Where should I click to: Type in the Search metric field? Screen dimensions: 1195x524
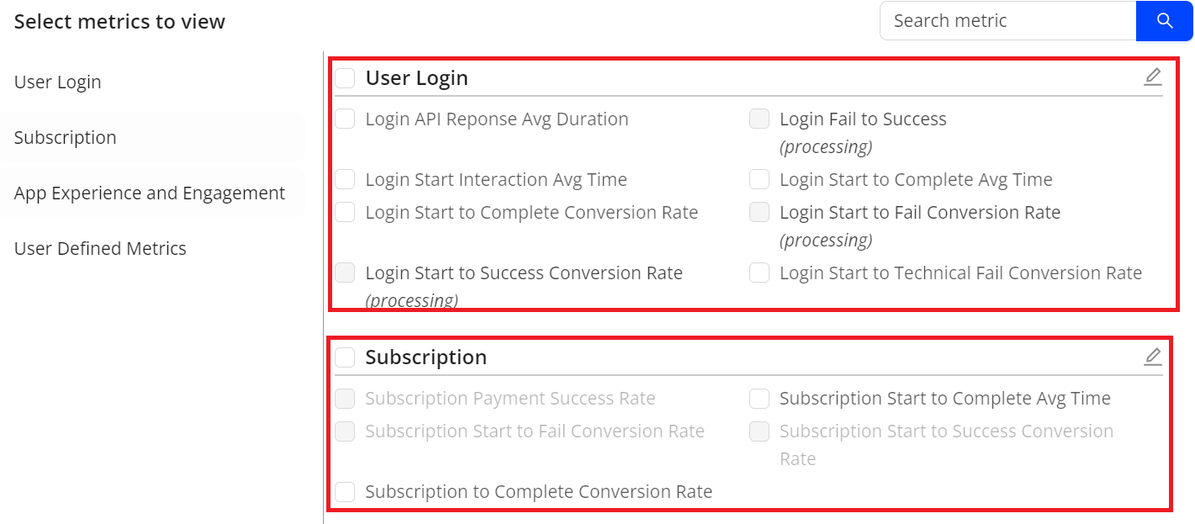pos(1007,21)
